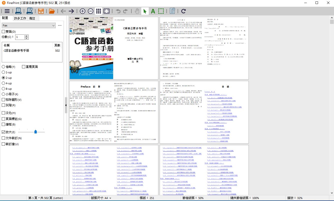
Task: Switch to the 備註 tab
Action: click(x=32, y=18)
